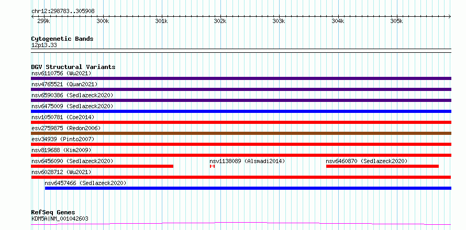Click the esv34939 (Pinto2007) label
The height and width of the screenshot is (230, 466).
click(63, 139)
